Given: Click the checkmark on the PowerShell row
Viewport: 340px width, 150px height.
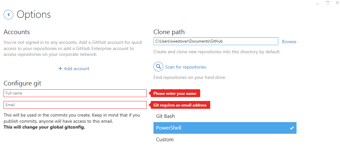Looking at the screenshot, I should 292,128.
